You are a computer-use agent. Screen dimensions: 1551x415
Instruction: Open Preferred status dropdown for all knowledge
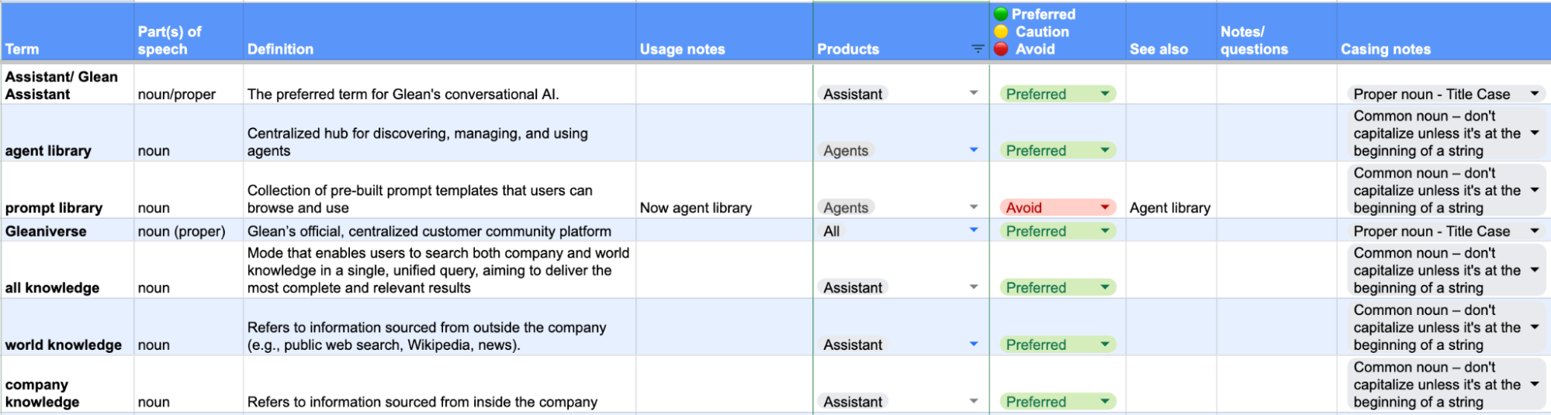tap(1058, 288)
